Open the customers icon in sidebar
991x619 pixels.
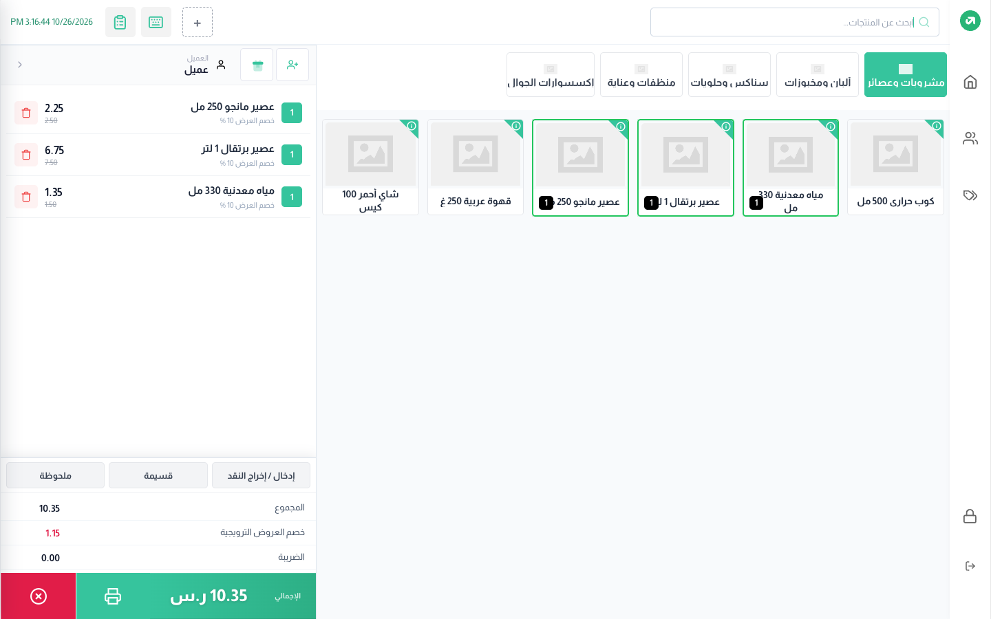point(970,138)
